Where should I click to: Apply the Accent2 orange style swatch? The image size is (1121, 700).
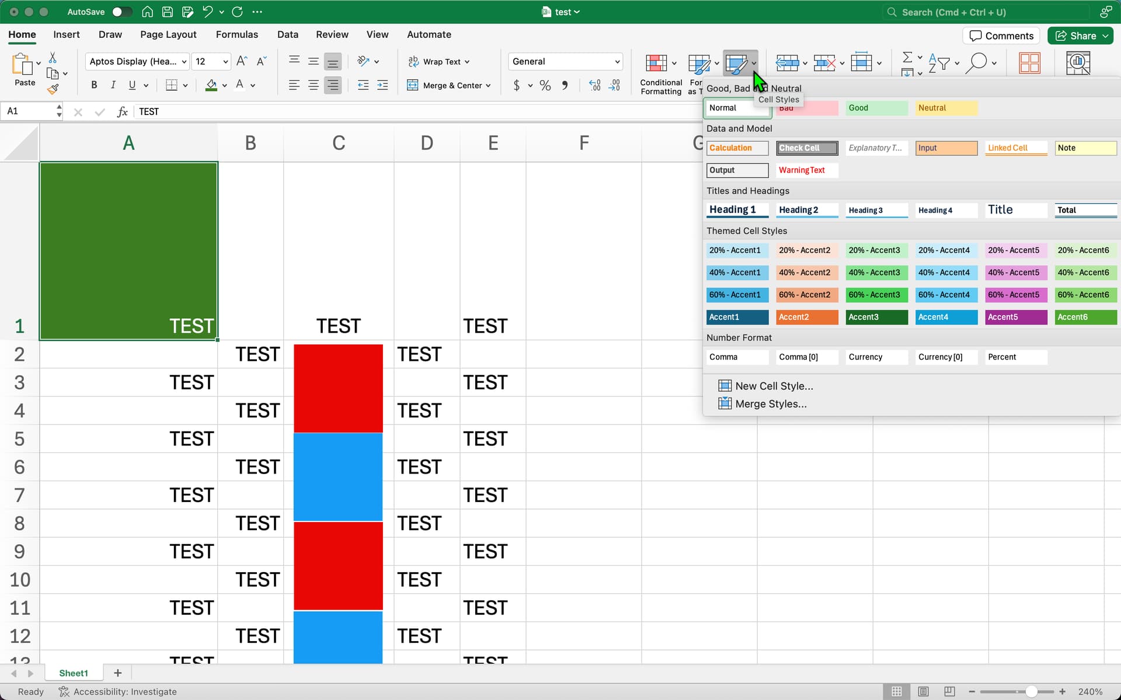(807, 317)
